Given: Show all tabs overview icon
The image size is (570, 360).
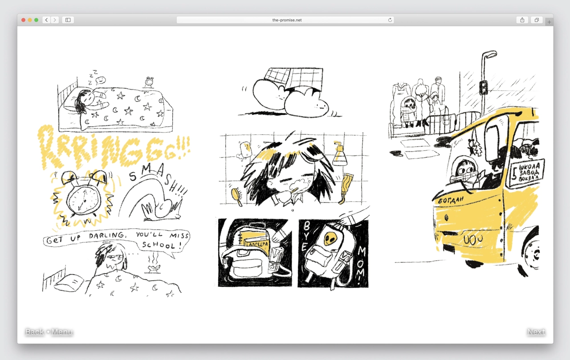Looking at the screenshot, I should (537, 20).
